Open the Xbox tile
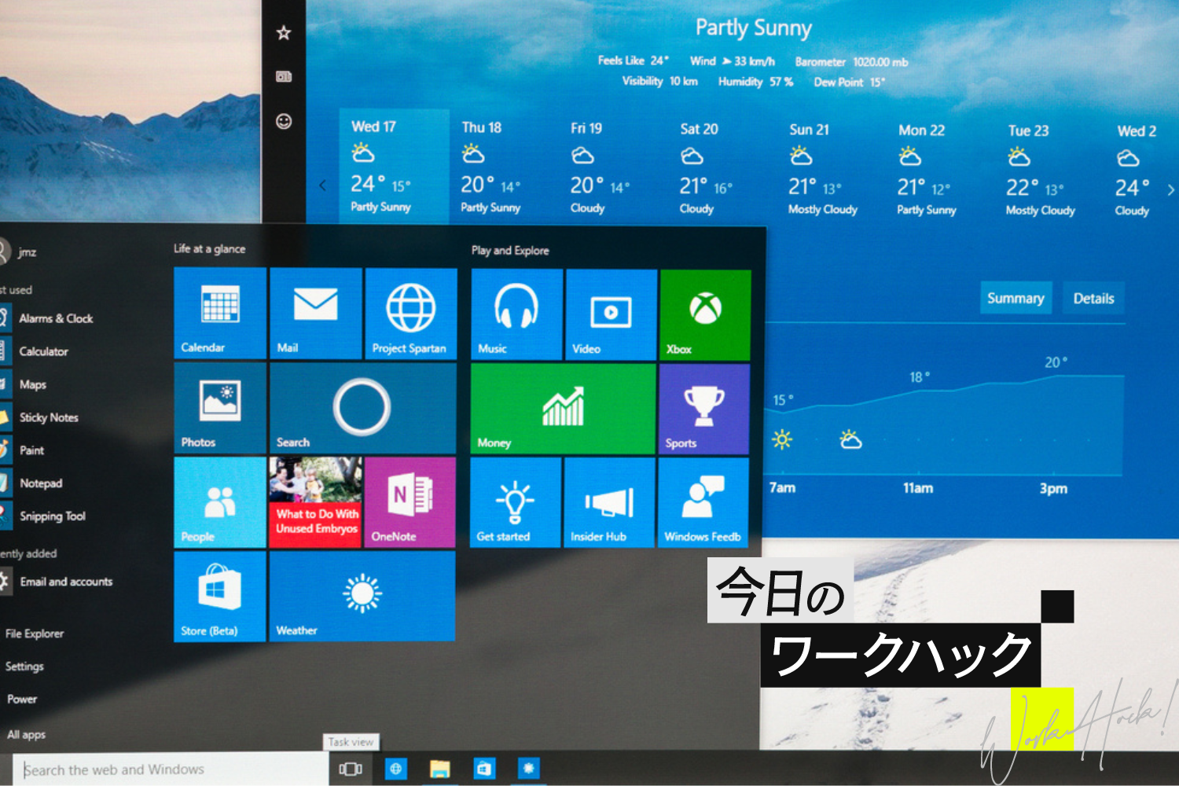1179x786 pixels. pos(705,314)
